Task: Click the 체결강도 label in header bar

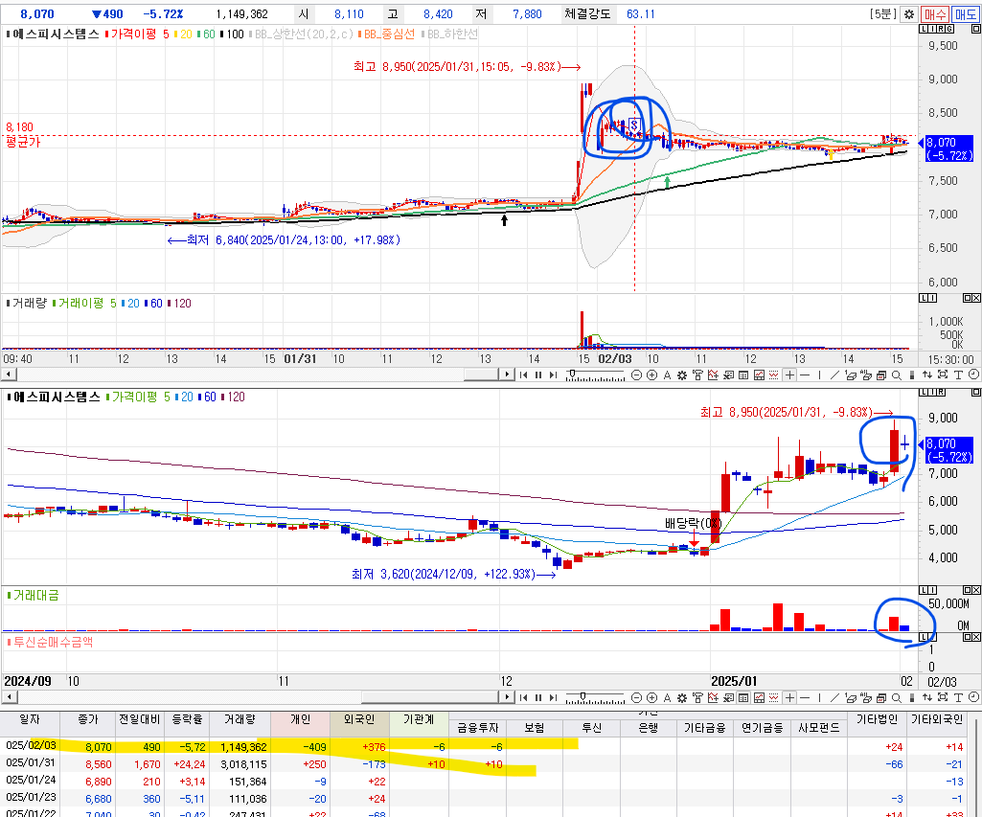Action: tap(587, 13)
